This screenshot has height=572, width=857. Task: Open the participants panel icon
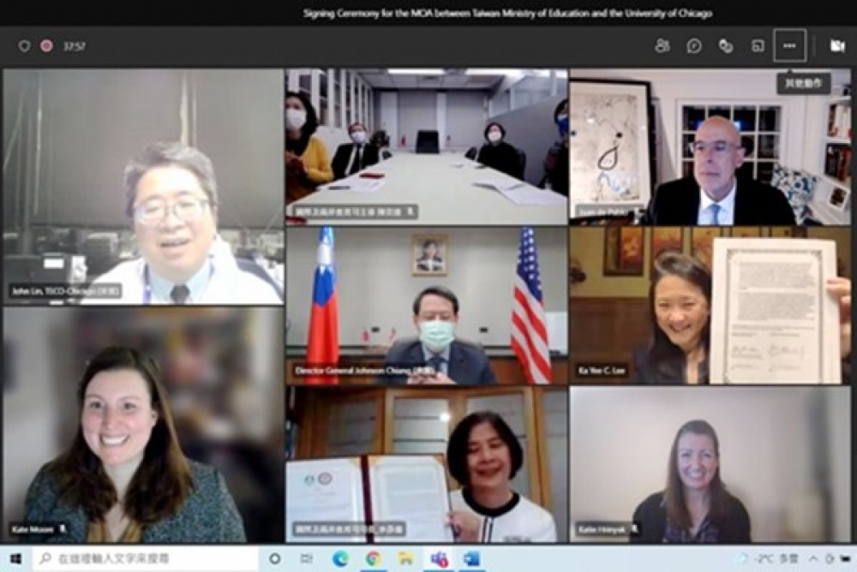(x=662, y=46)
